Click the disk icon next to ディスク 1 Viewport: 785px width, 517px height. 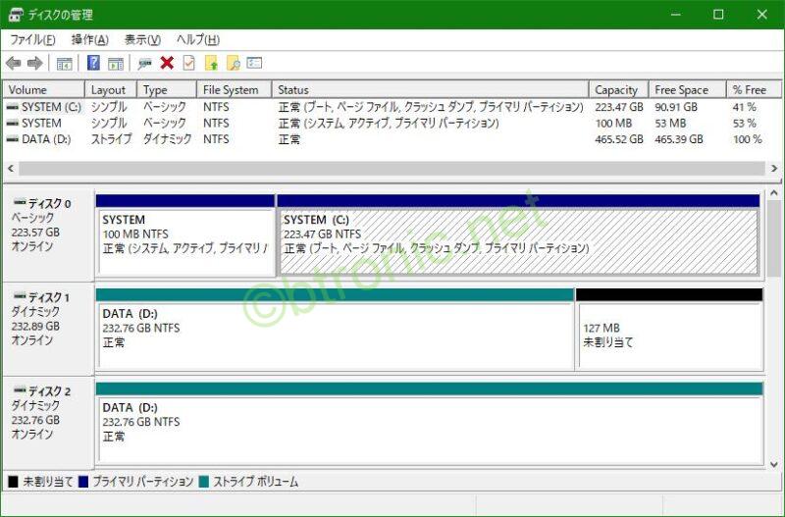tap(20, 296)
